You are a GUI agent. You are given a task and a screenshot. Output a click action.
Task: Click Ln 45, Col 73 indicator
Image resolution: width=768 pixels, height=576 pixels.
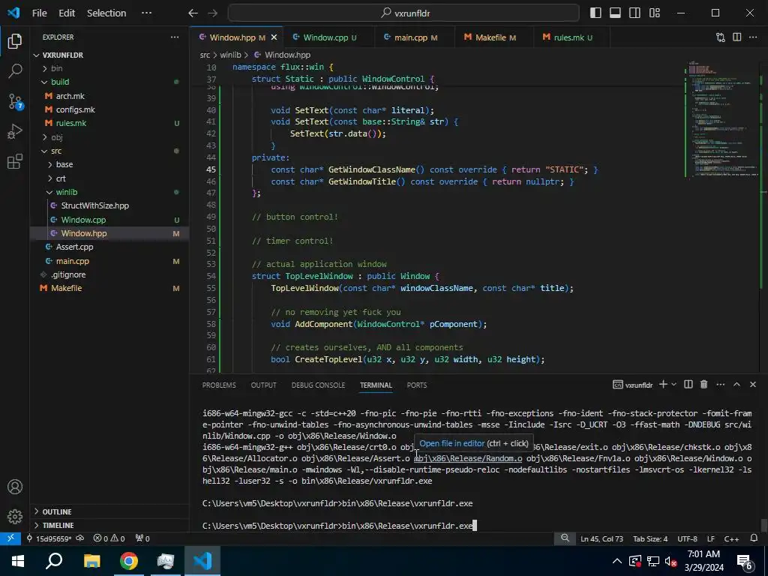[601, 538]
